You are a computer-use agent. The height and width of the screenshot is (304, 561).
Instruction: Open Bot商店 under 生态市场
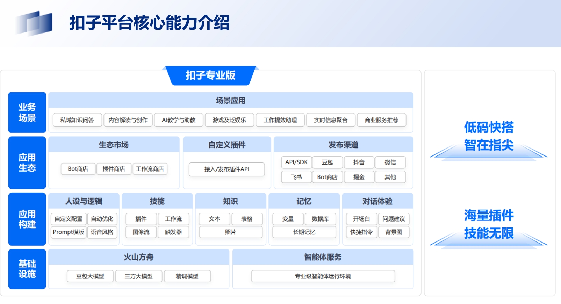point(78,169)
